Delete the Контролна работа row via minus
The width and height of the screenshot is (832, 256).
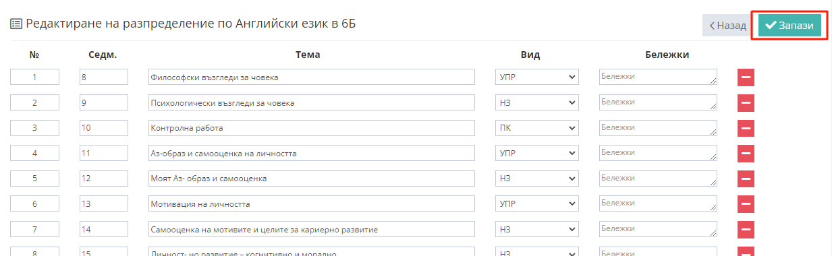tap(746, 128)
